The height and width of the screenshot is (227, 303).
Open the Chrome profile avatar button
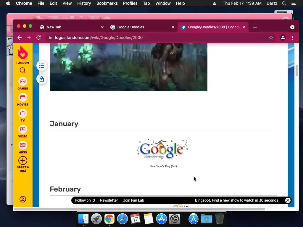pos(283,38)
